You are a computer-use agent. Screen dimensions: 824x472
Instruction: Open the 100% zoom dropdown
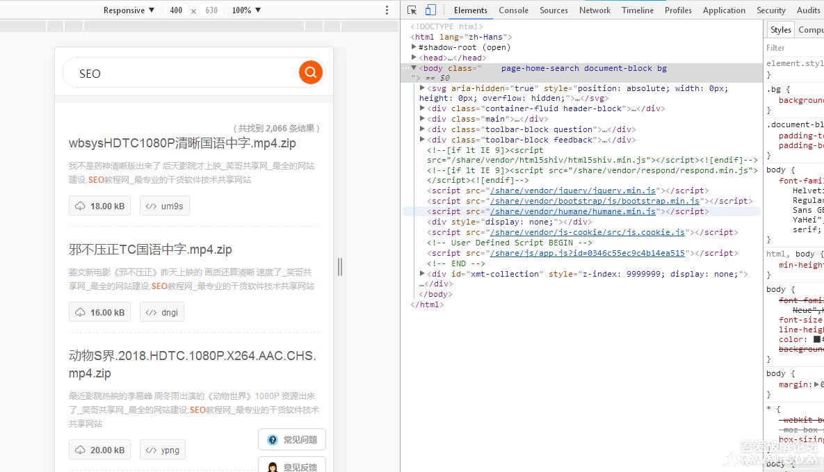246,10
